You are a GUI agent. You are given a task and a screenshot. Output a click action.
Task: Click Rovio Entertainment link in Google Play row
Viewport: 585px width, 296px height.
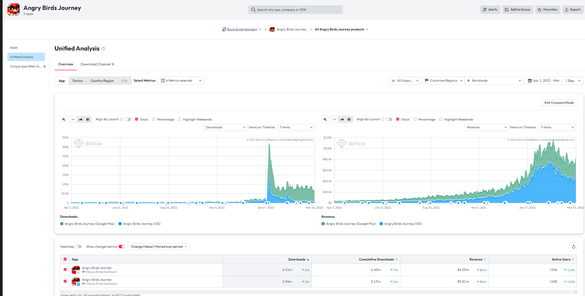102,272
